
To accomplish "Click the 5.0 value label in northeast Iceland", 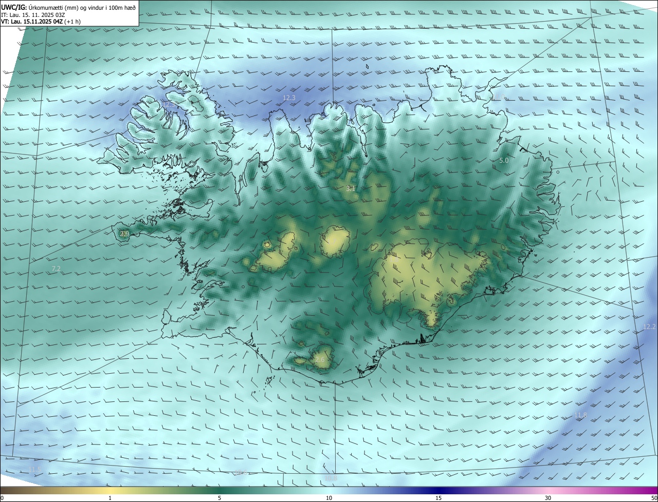I will click(x=504, y=161).
